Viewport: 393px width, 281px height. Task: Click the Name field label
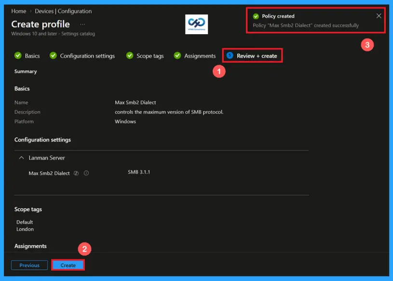(21, 103)
